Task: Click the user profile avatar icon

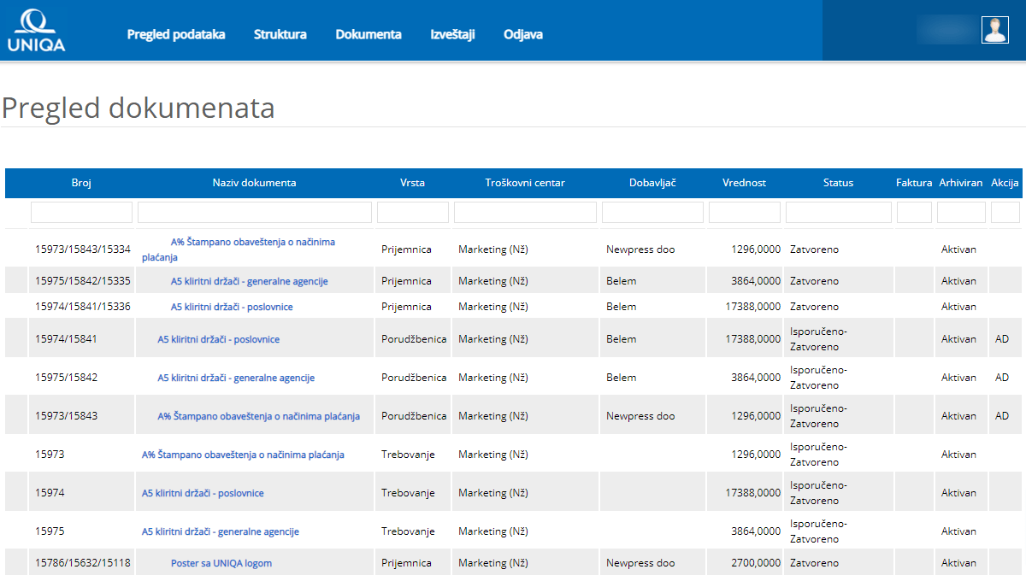Action: point(994,30)
